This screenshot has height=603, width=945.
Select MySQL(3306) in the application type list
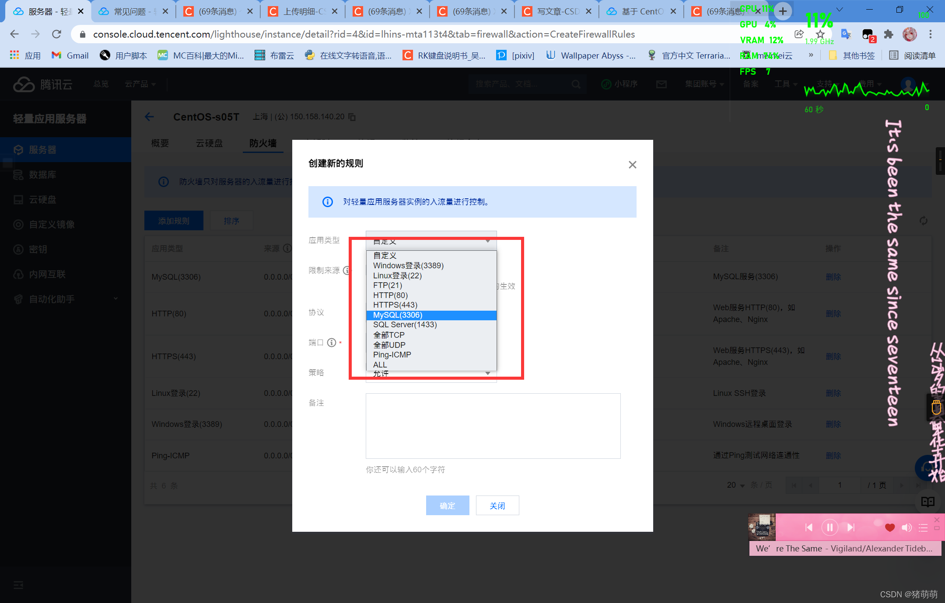pyautogui.click(x=397, y=315)
